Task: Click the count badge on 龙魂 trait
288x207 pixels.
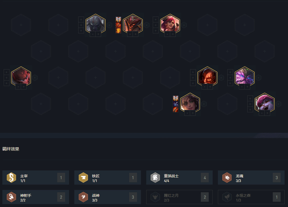Action: pos(277,178)
